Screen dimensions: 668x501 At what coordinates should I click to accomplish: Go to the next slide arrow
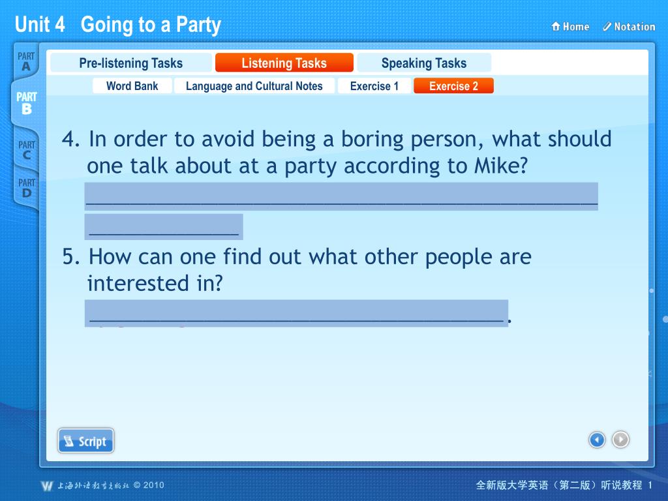click(x=620, y=440)
